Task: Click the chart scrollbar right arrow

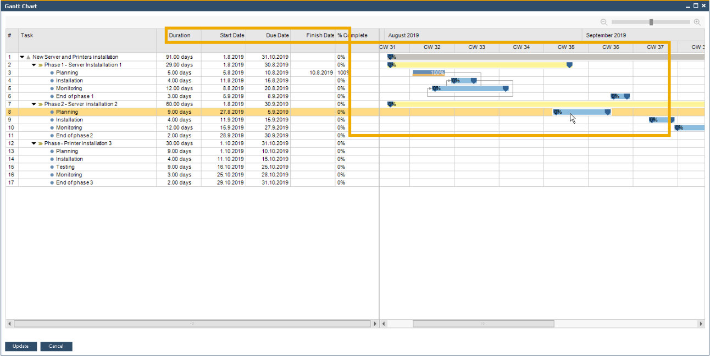Action: coord(701,324)
